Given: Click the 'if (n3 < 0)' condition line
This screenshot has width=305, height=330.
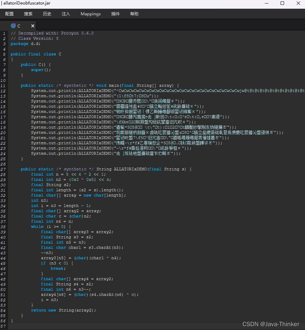Looking at the screenshot, I should pos(57,263).
